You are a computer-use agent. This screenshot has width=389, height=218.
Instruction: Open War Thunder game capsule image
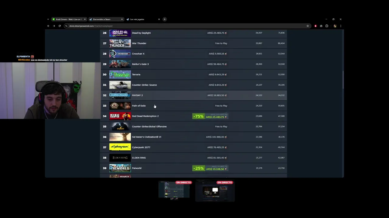coord(120,43)
